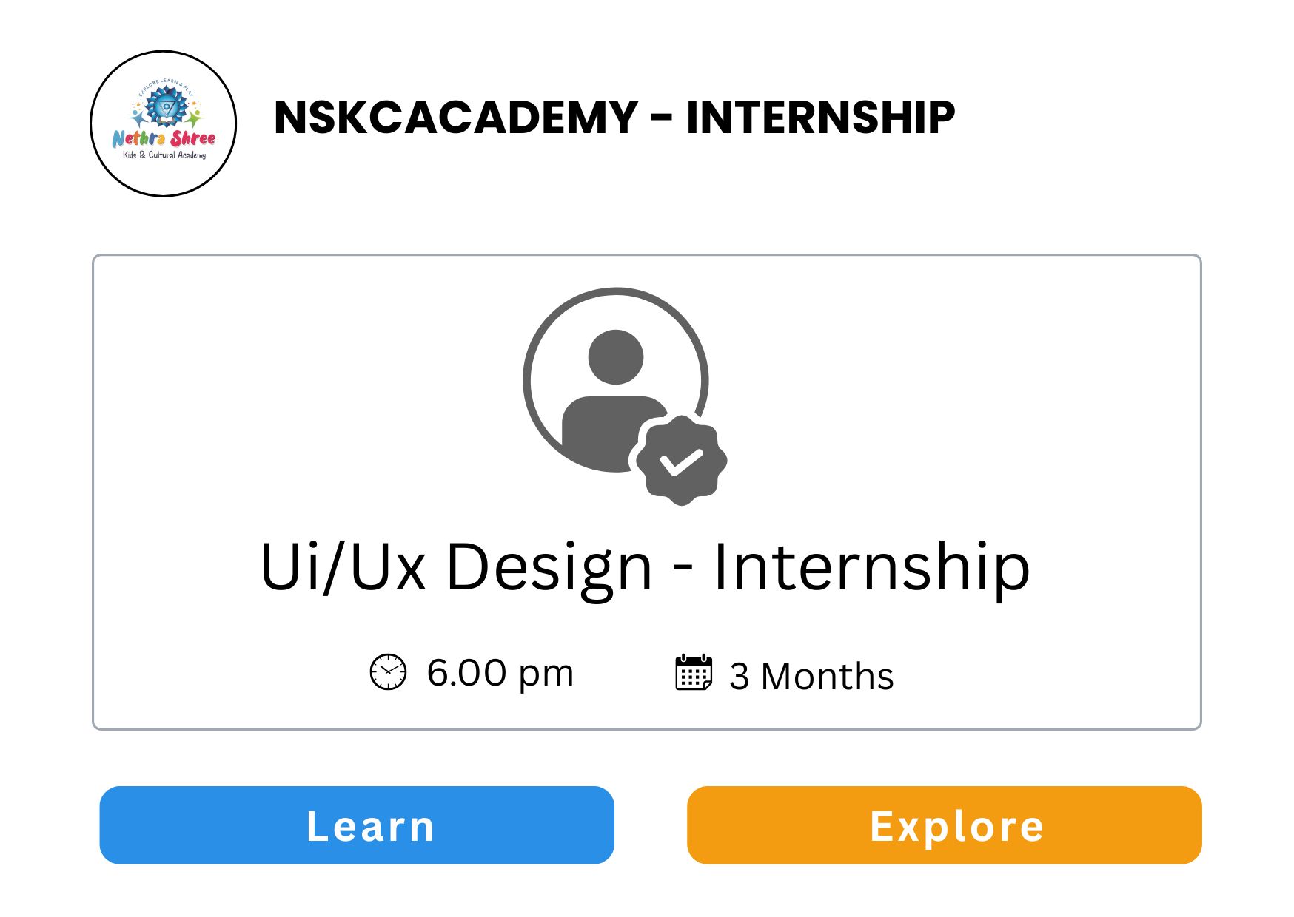
Task: Click the clock icon beside 6.00 pm
Action: [x=388, y=672]
